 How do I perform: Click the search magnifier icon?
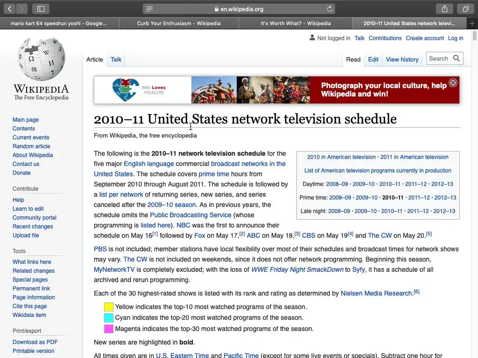[457, 58]
